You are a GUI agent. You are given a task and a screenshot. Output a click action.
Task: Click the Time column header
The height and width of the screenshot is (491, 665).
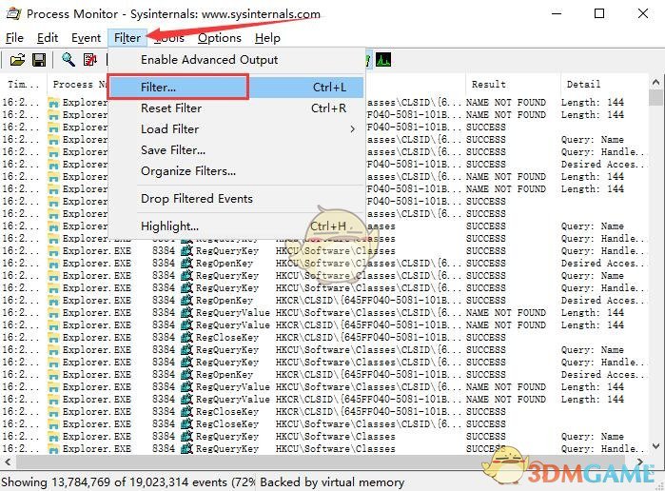(x=24, y=84)
